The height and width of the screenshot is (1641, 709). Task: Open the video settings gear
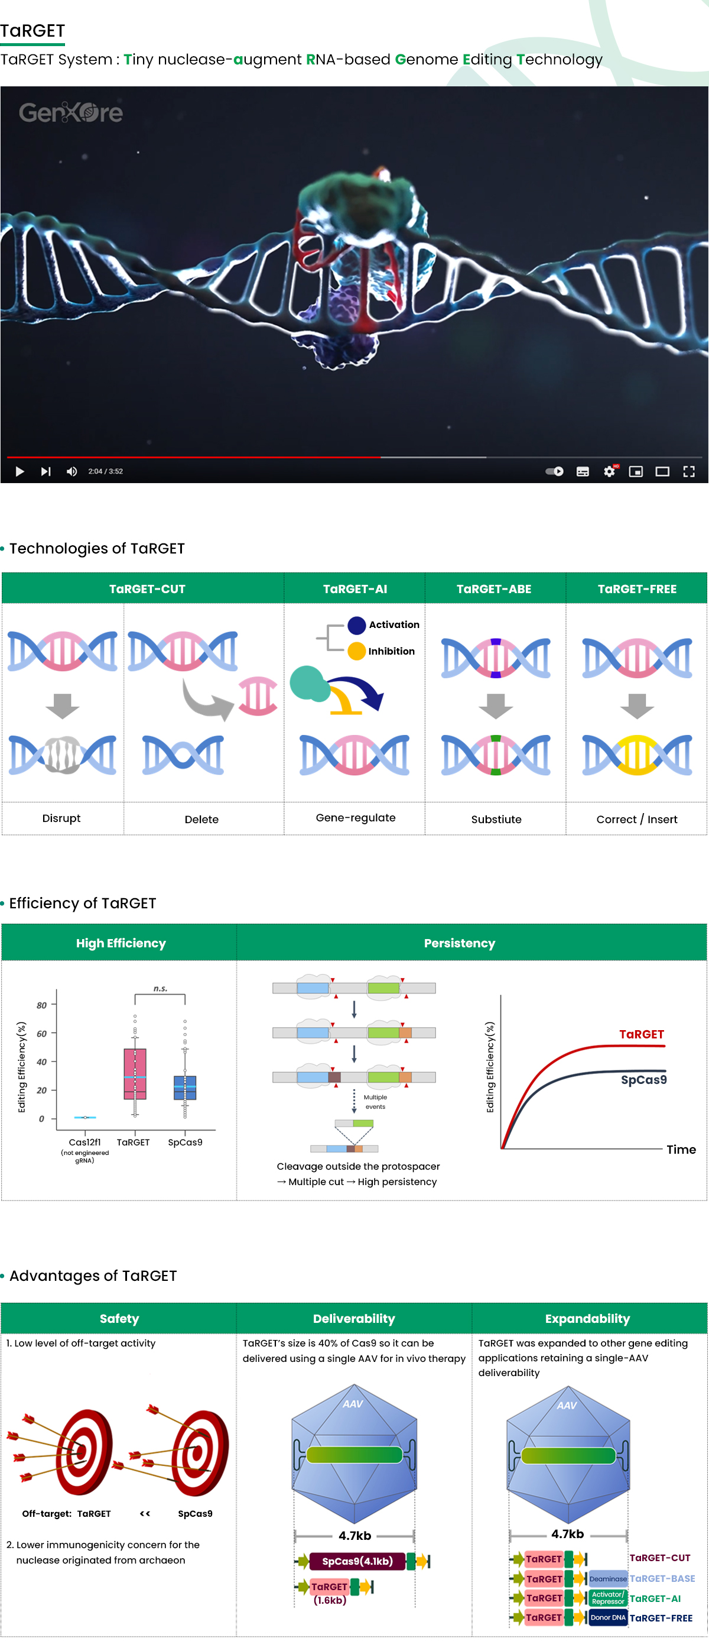[609, 471]
